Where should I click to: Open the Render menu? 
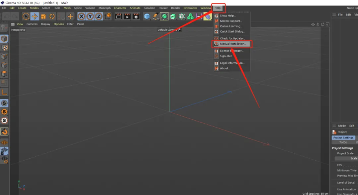[x=176, y=8]
